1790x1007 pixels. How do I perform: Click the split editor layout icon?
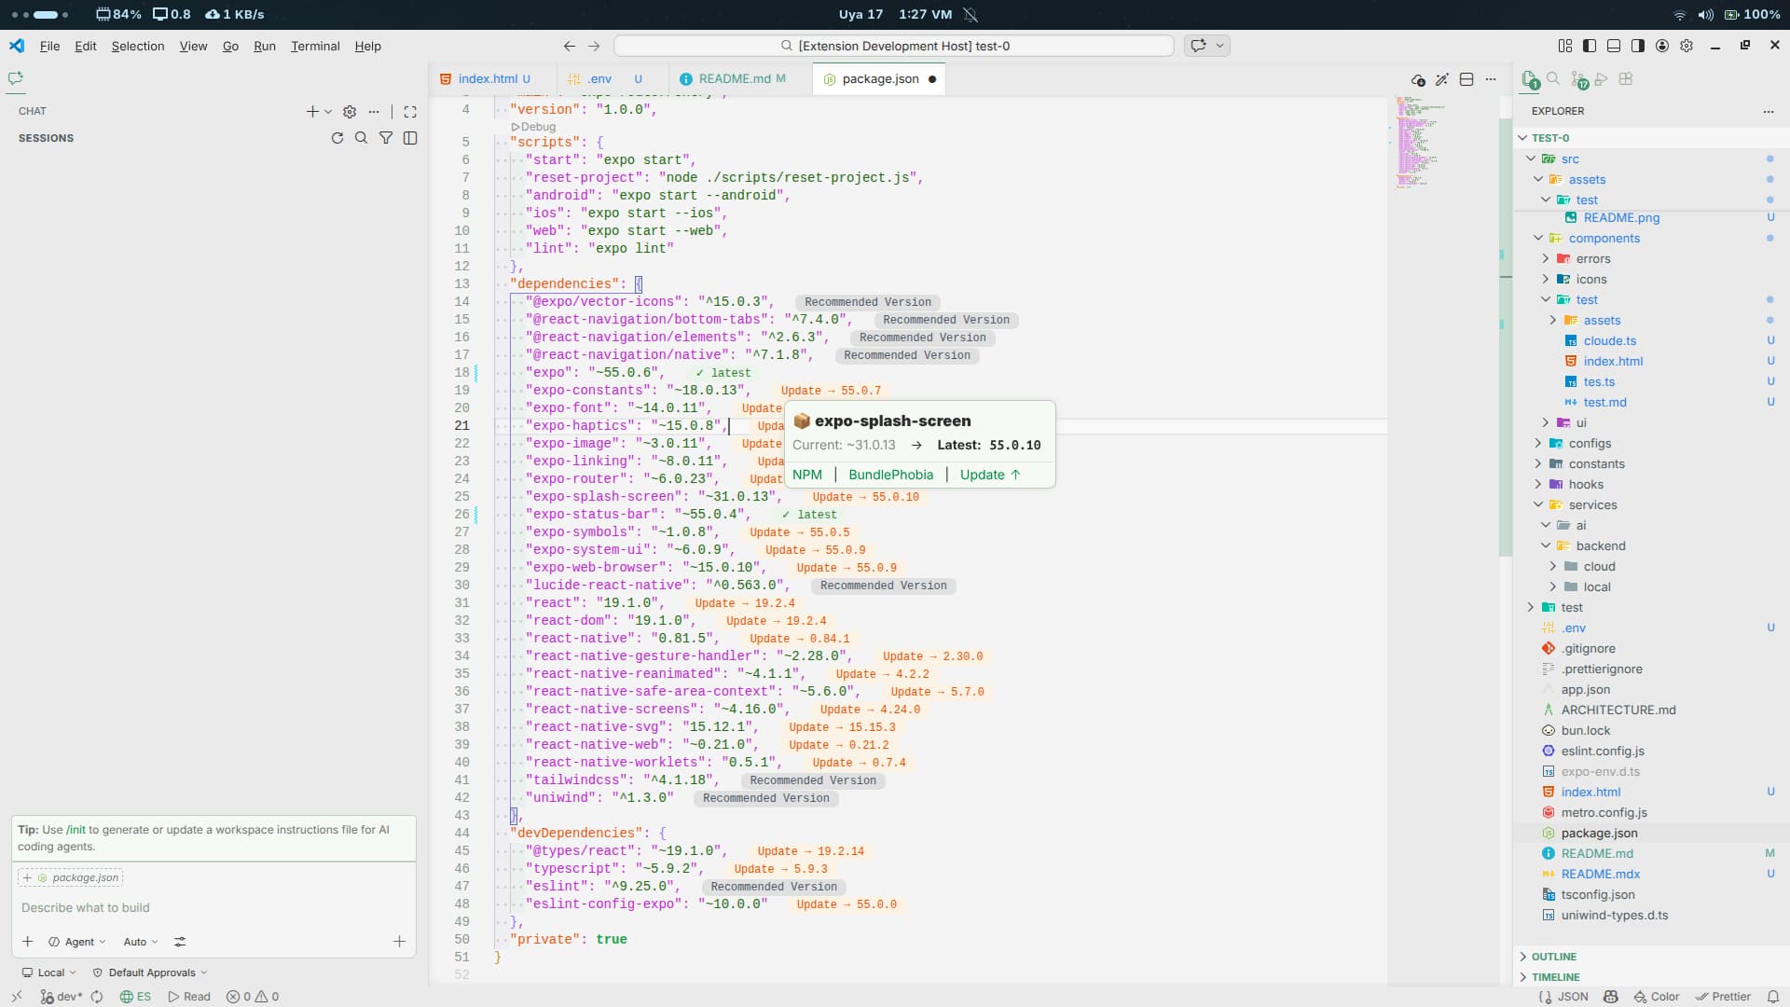click(1466, 79)
